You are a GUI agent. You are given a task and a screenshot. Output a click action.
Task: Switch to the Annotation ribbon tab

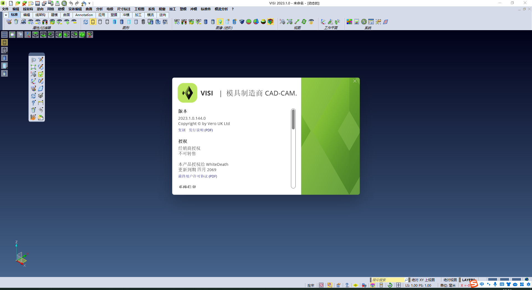(x=84, y=15)
